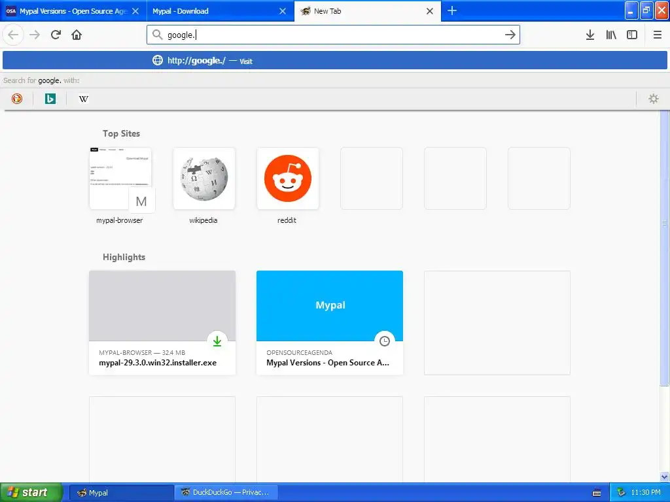Screen dimensions: 670x502
Task: Open the Downloads toolbar button
Action: point(590,35)
